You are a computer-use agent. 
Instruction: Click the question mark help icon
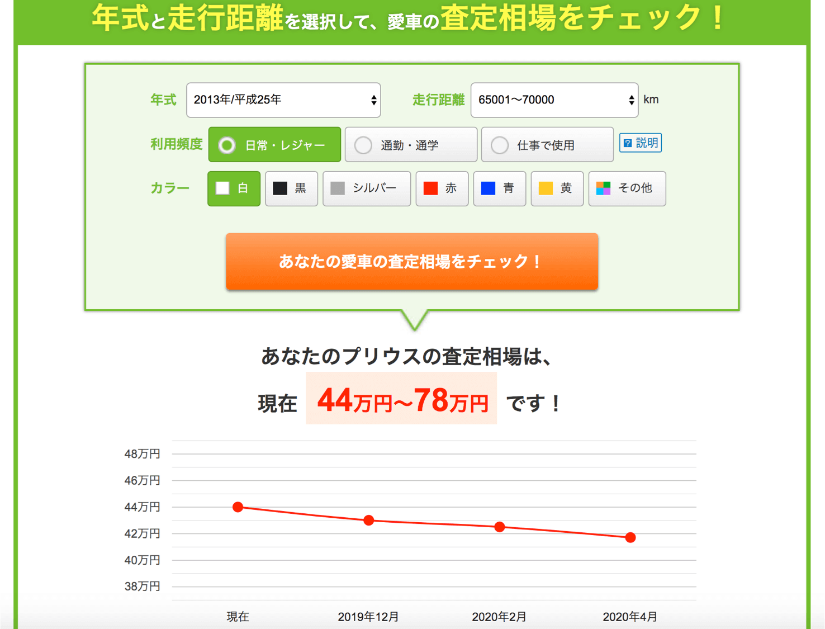[628, 143]
